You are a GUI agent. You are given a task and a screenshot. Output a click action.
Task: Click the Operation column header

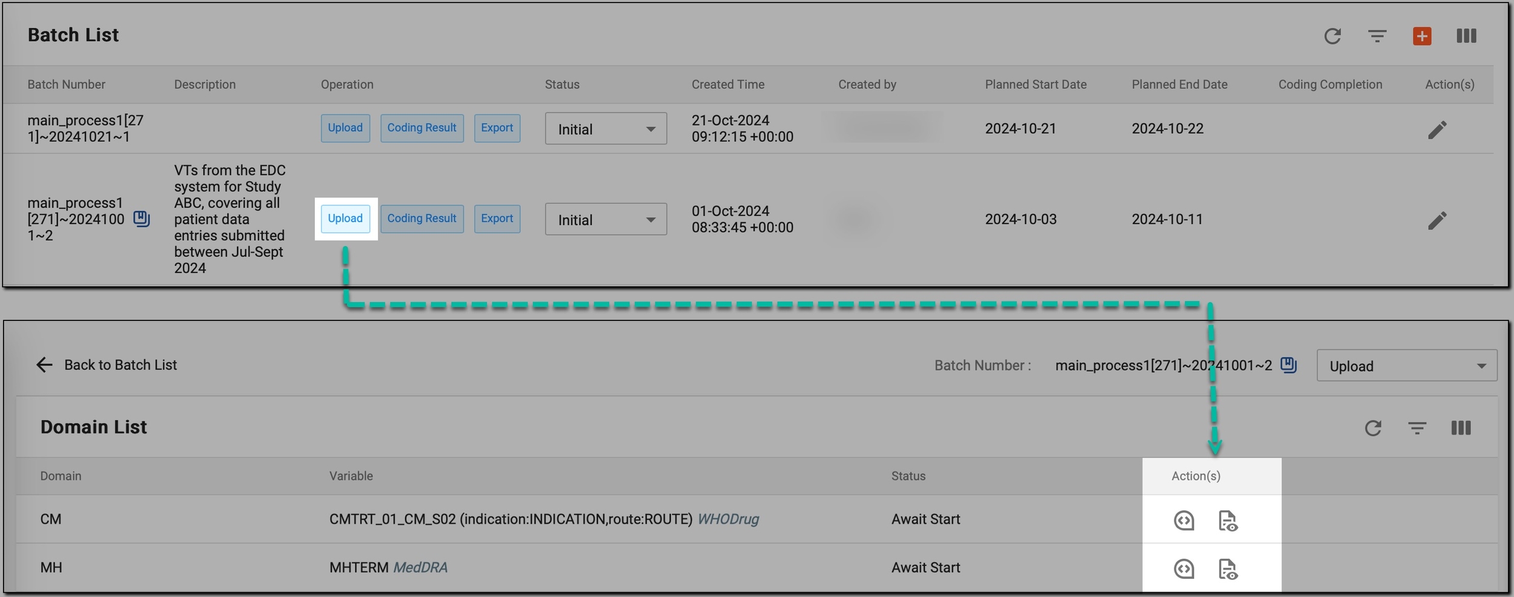(x=347, y=85)
